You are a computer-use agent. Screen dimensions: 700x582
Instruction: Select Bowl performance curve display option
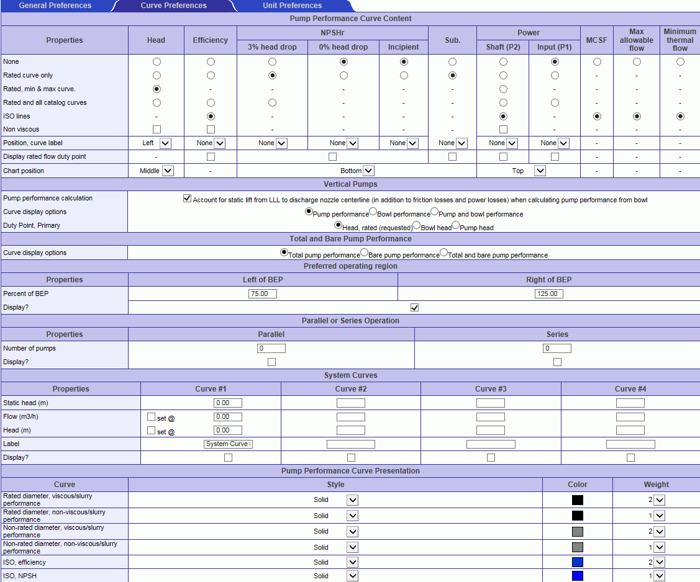click(x=373, y=212)
